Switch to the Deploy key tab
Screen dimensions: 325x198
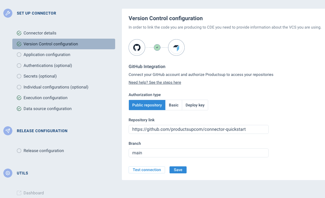195,105
